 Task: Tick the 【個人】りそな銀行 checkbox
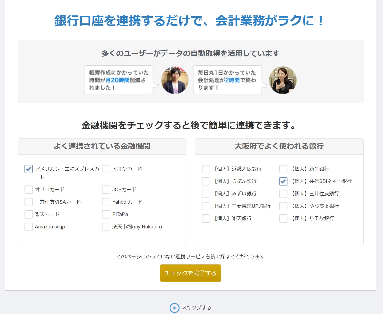(283, 219)
